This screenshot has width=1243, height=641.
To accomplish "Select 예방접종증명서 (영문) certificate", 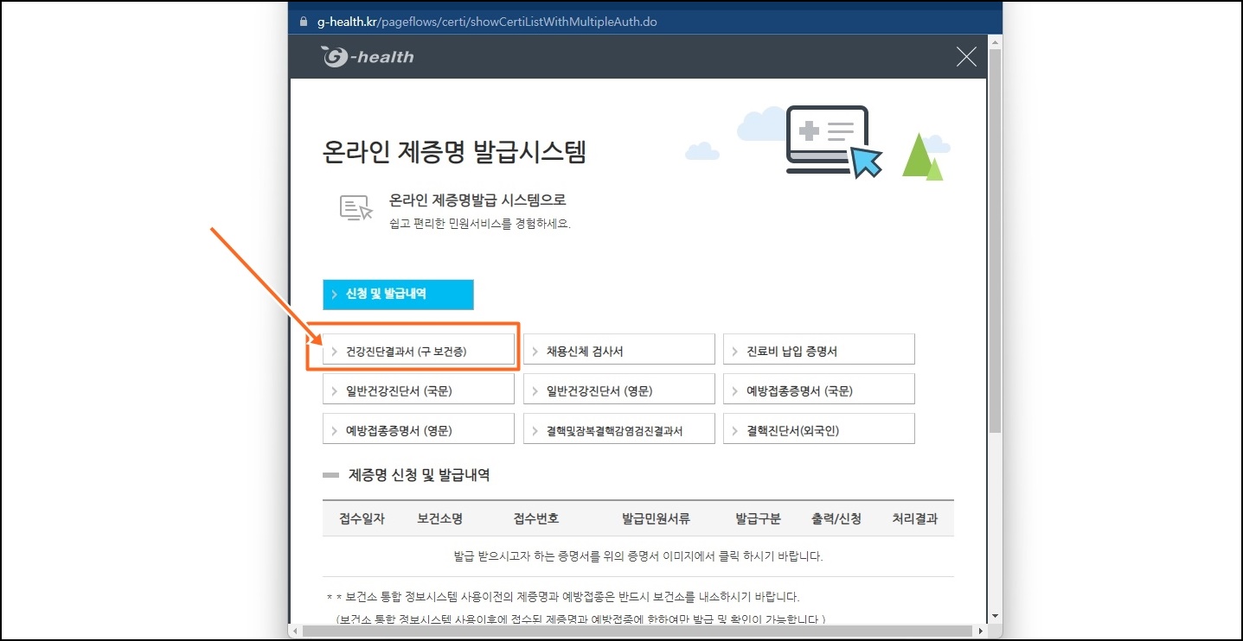I will coord(419,429).
